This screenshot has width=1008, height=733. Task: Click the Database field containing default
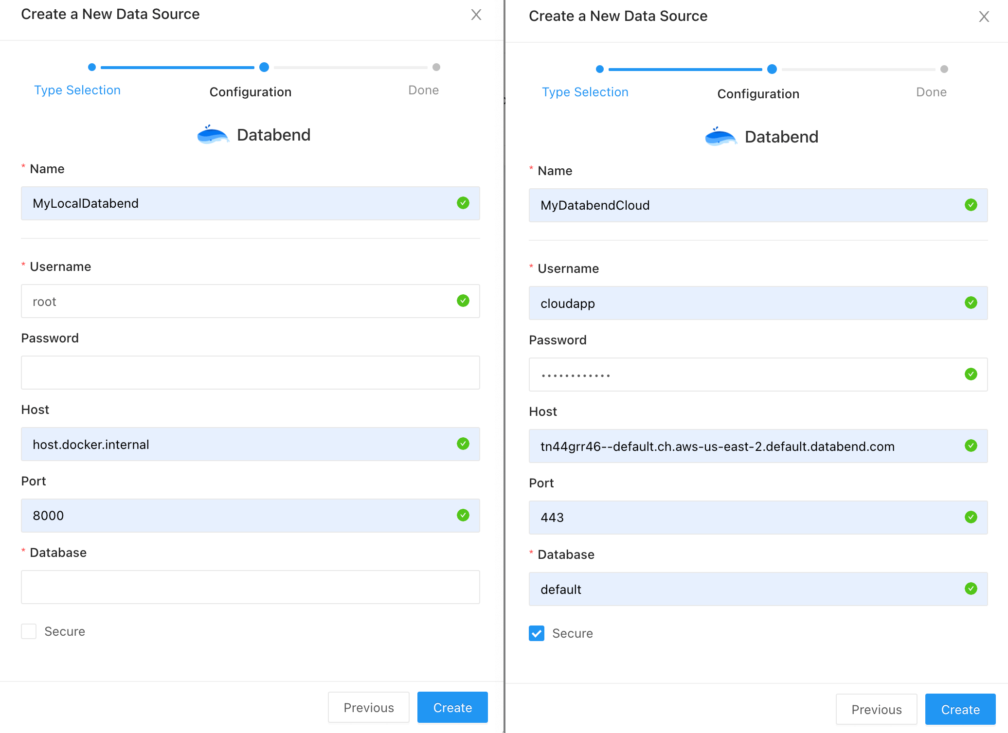[x=758, y=589]
